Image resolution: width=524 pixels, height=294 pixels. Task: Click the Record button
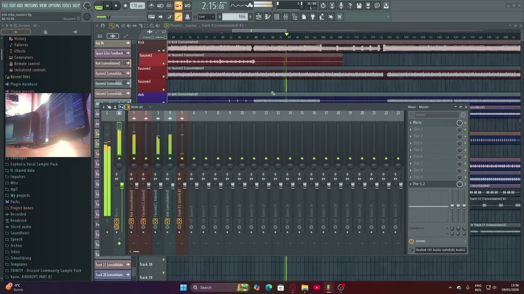pos(125,6)
